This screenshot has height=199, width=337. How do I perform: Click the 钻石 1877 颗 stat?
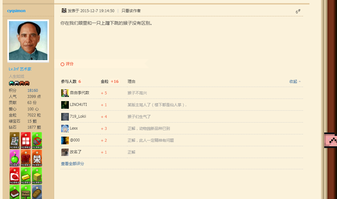pyautogui.click(x=25, y=127)
